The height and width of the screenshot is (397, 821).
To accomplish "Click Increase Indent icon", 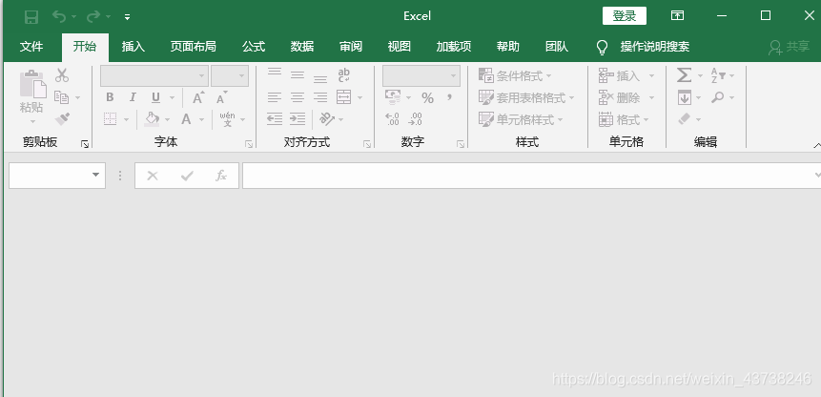I will coord(298,119).
